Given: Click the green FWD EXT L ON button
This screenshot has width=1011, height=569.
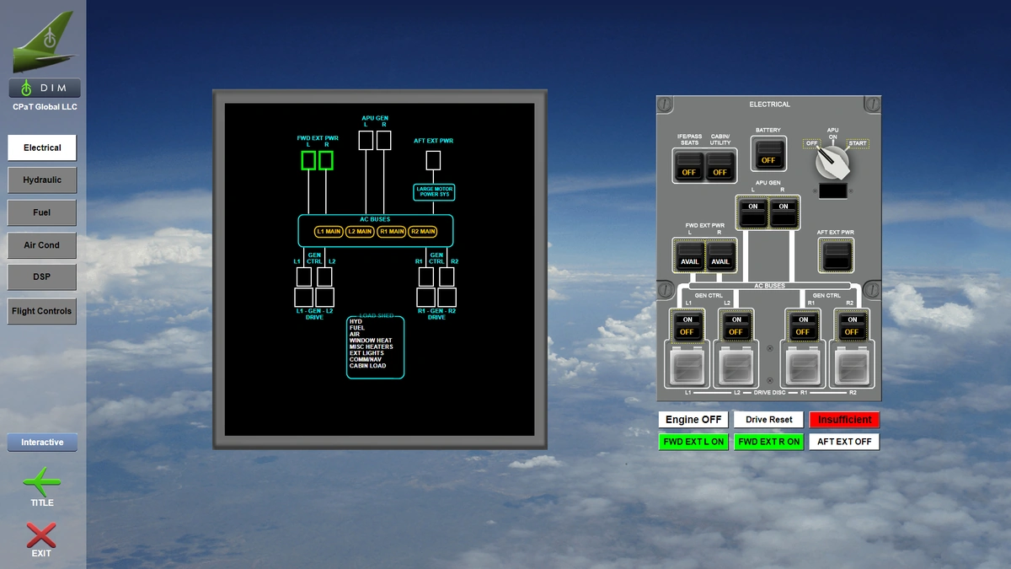Looking at the screenshot, I should tap(693, 442).
